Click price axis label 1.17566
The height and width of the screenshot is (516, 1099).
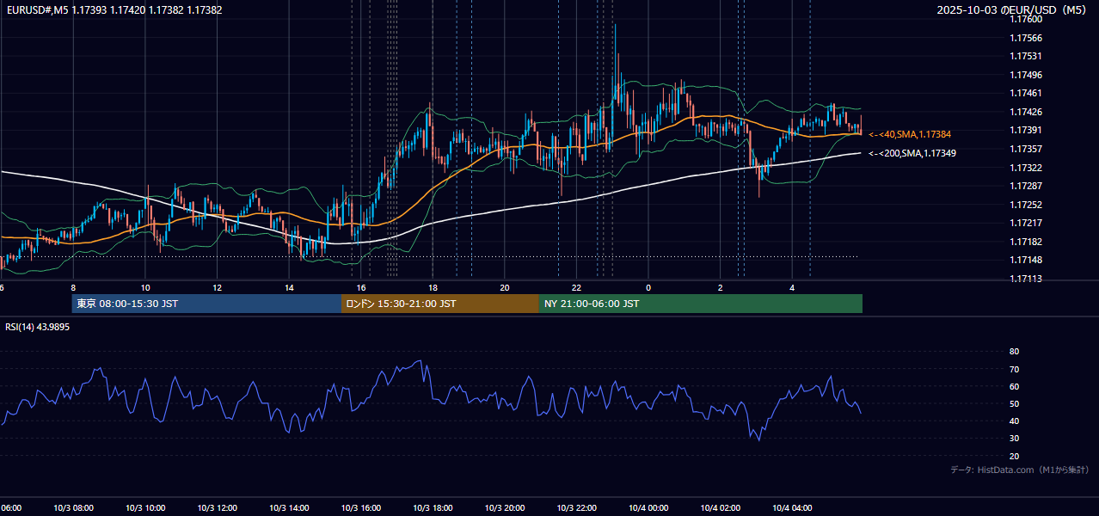click(x=1026, y=38)
